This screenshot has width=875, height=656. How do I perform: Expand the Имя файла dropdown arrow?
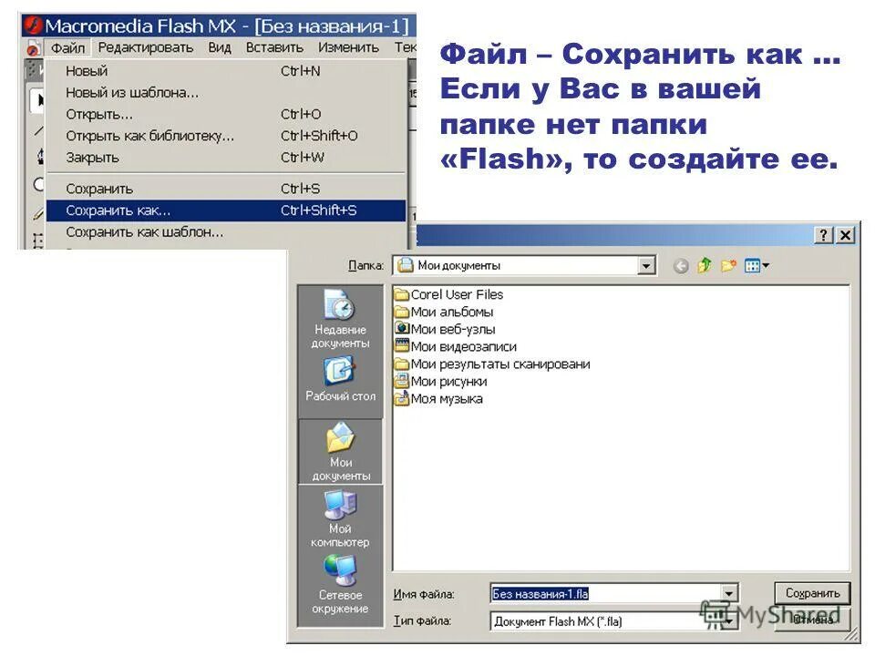click(x=729, y=593)
